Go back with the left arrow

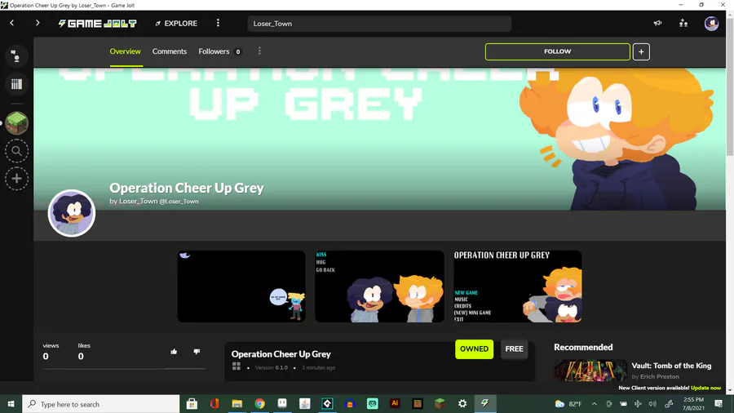click(11, 23)
